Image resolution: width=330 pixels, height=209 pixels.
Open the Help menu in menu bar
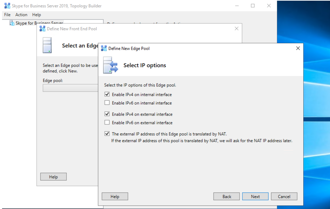[37, 15]
